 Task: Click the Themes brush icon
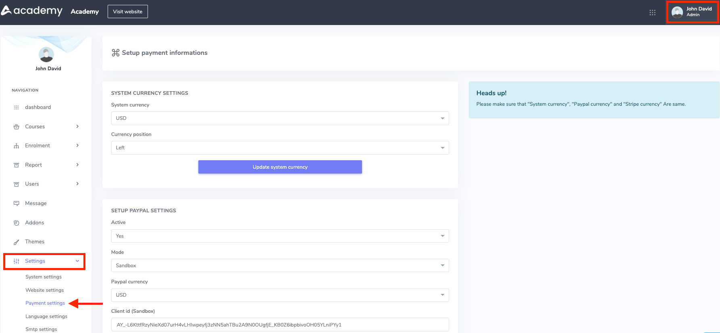tap(17, 242)
